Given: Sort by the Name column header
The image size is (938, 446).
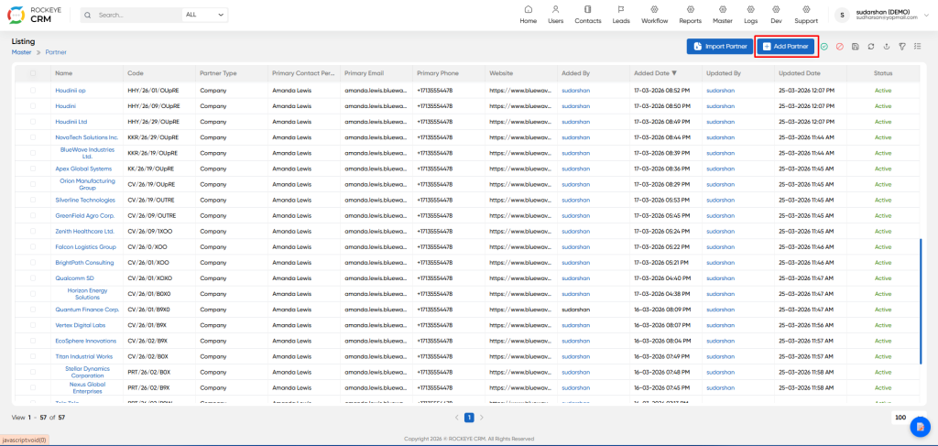Looking at the screenshot, I should point(63,73).
